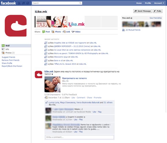167x143 pixels.
Task: Open Прегратката на таткото article title
Action: [74, 78]
